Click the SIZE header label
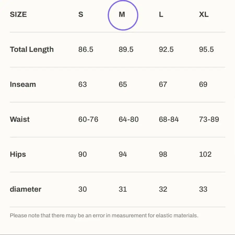Viewport: 235px width, 235px height. point(18,15)
